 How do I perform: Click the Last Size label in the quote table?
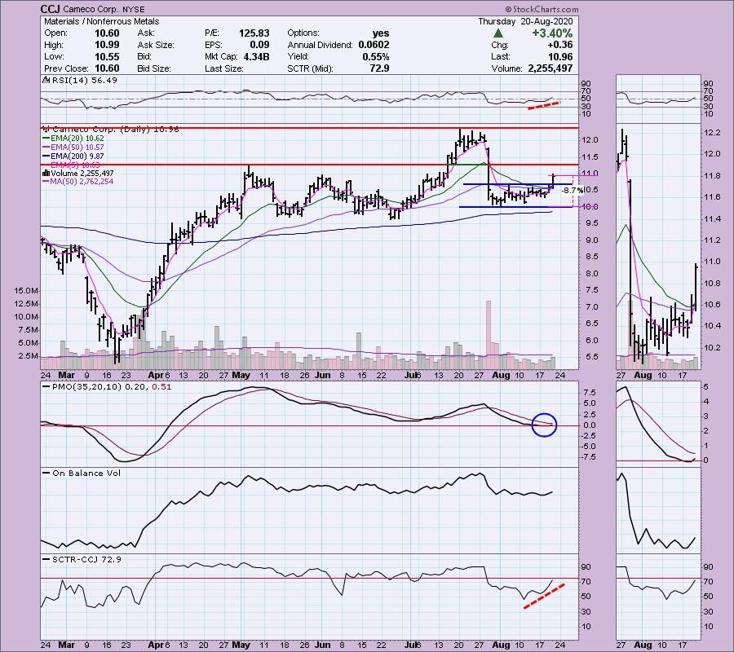click(224, 68)
